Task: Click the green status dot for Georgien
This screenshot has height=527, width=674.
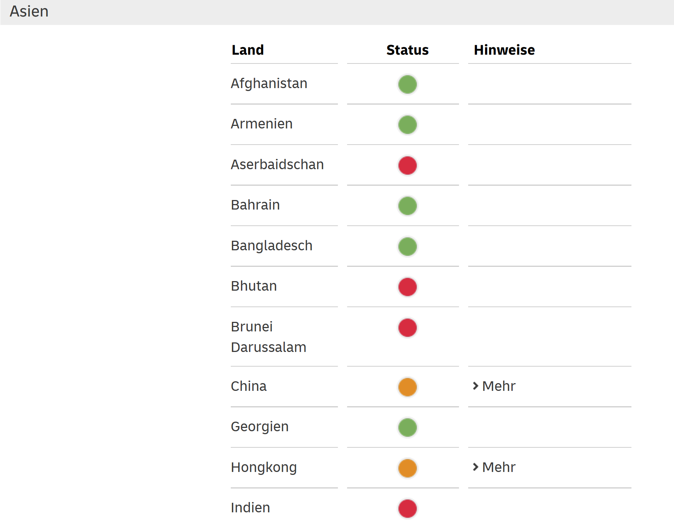Action: coord(407,428)
